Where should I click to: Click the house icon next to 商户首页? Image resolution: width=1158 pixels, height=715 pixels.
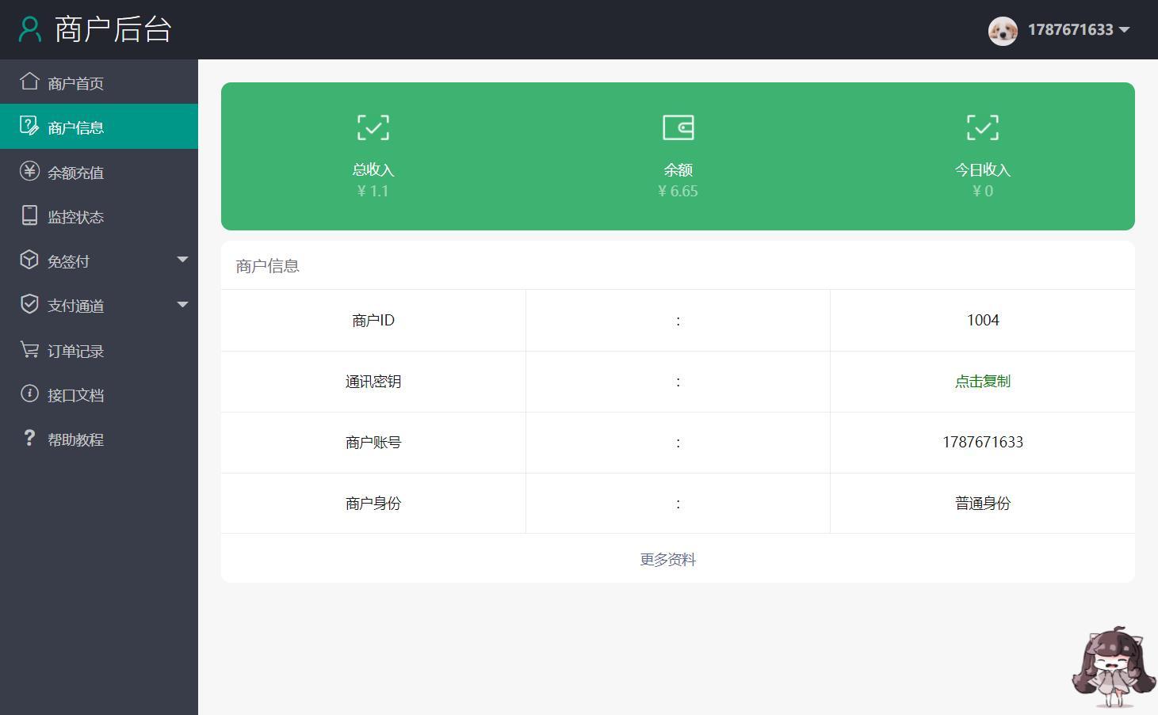(29, 81)
